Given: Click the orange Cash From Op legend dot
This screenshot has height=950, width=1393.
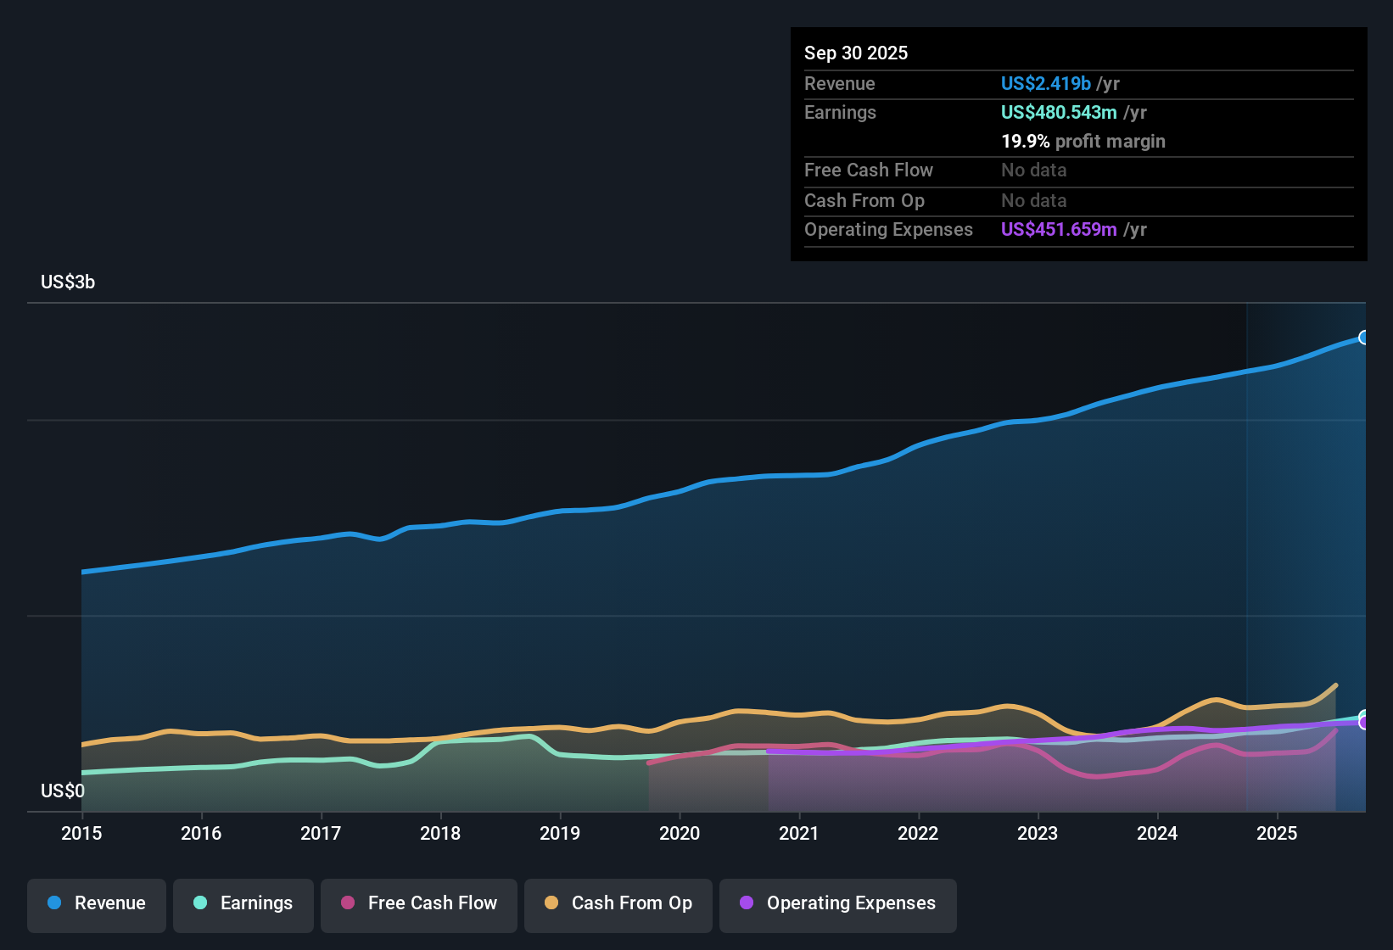Looking at the screenshot, I should pyautogui.click(x=551, y=903).
